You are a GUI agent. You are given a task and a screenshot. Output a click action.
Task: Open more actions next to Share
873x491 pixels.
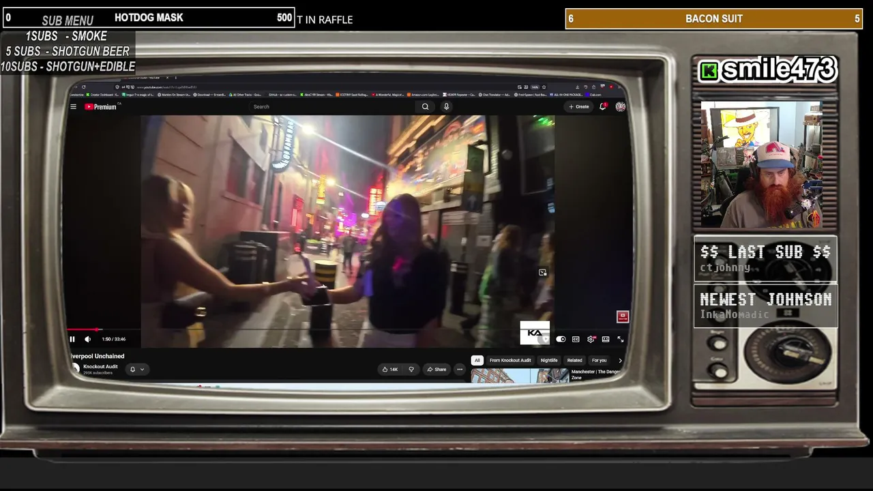(x=460, y=370)
